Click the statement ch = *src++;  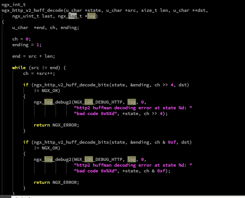click(39, 73)
